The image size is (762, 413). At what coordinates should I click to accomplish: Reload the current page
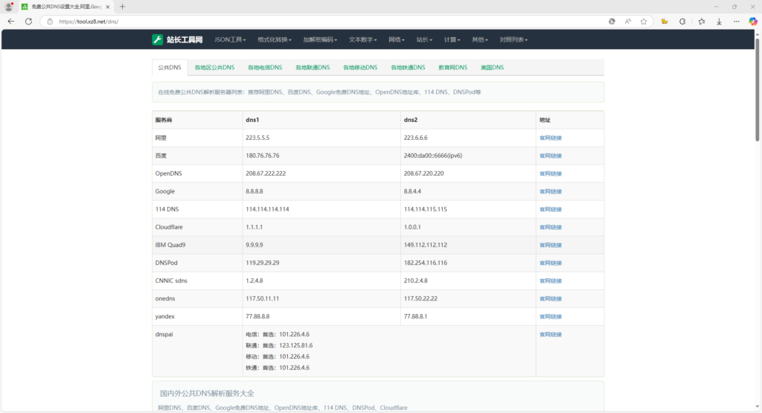29,22
